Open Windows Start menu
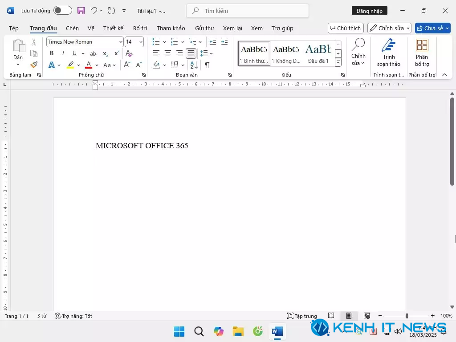The image size is (456, 342). click(x=179, y=331)
